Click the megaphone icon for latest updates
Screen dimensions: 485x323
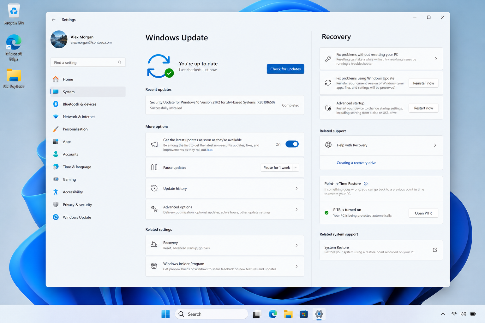coord(154,144)
